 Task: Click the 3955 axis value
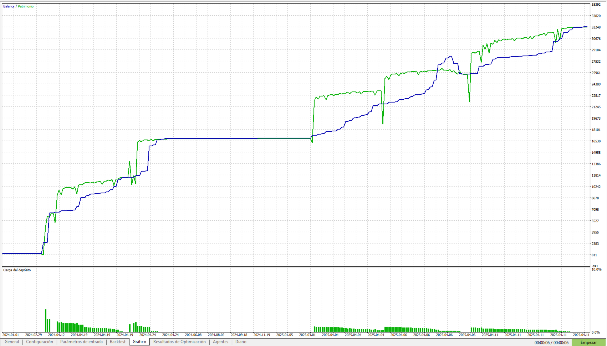click(x=595, y=232)
